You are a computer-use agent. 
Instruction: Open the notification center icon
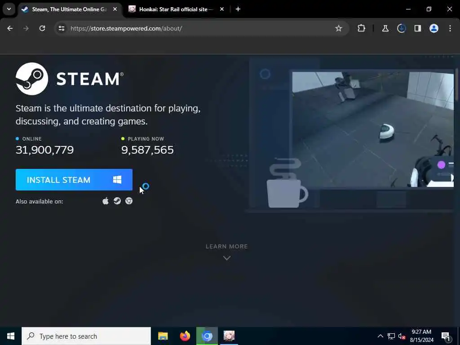pyautogui.click(x=446, y=336)
